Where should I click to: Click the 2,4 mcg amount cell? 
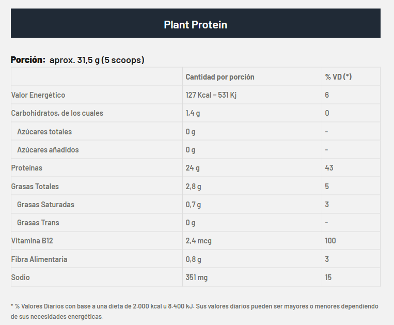199,241
